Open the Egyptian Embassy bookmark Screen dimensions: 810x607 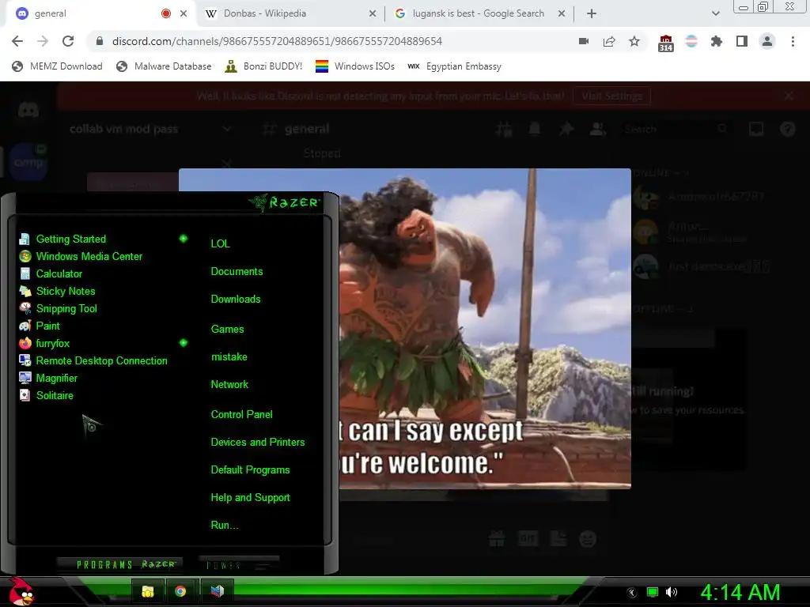454,66
